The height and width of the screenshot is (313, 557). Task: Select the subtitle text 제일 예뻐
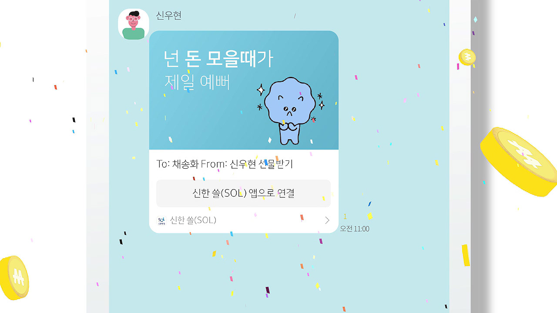click(197, 83)
